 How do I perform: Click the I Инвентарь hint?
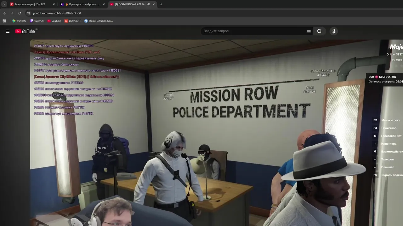pos(385,144)
